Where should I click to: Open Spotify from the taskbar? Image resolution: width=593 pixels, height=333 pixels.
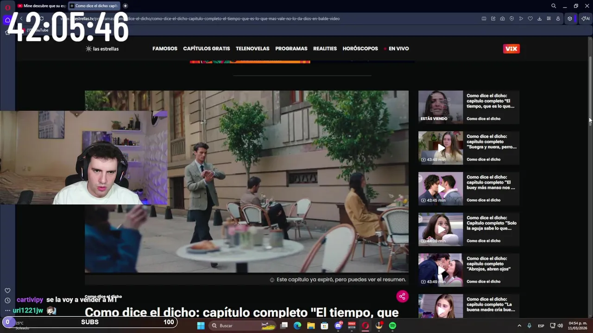[x=392, y=326]
